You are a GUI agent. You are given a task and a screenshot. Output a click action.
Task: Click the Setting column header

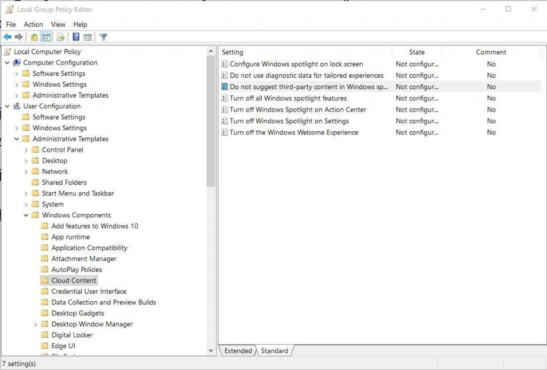click(232, 52)
